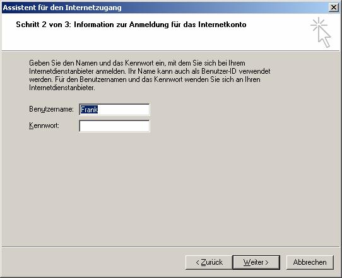The height and width of the screenshot is (278, 342).
Task: Click the final paragraph line Internetdienstanbieter.
Action: tap(62, 88)
